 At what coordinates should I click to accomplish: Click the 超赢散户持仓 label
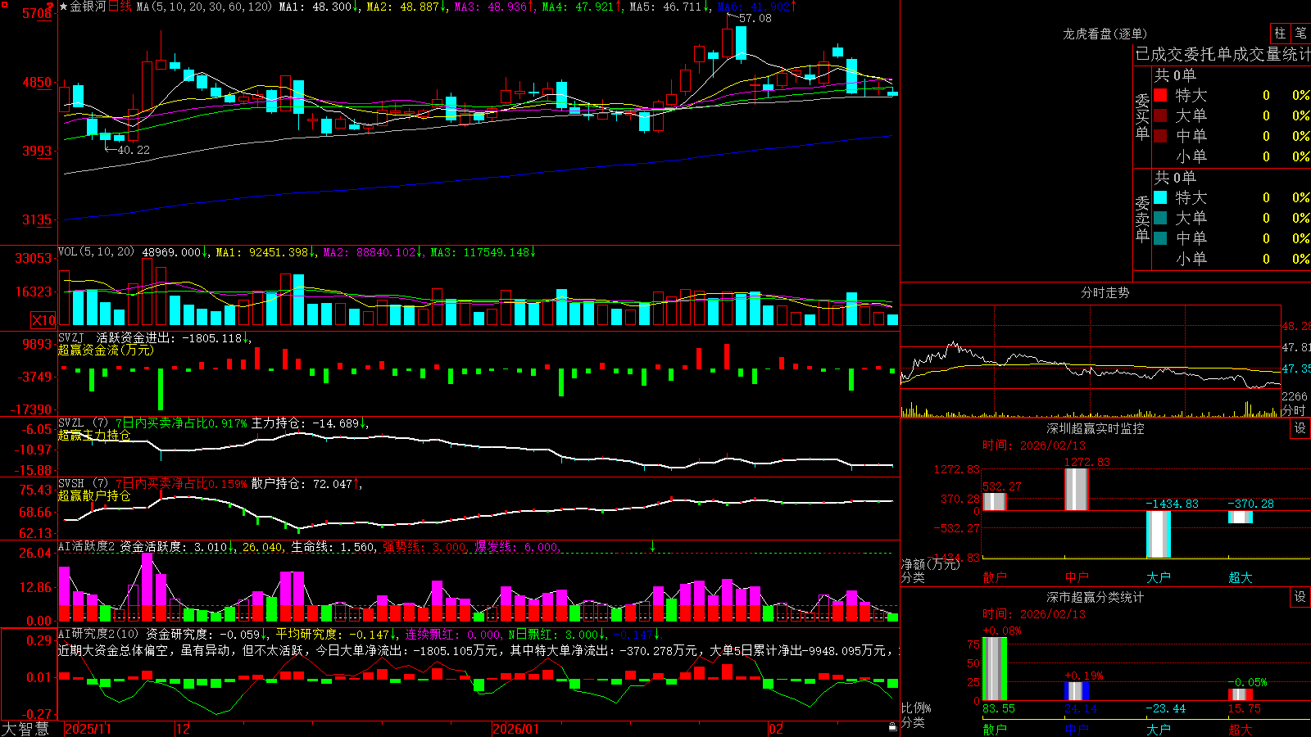[94, 495]
